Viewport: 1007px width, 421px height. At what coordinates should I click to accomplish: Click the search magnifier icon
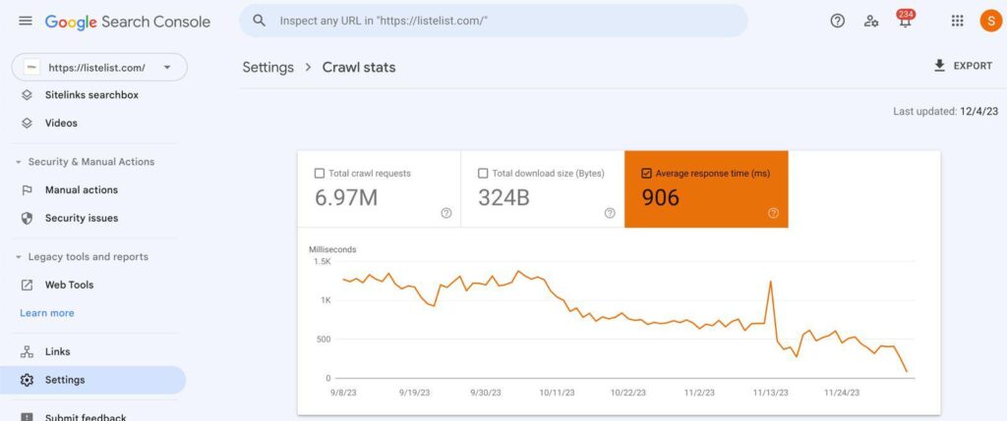(259, 21)
